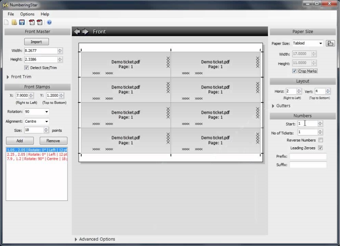
Task: Go to next side with right arrow
Action: pyautogui.click(x=85, y=31)
